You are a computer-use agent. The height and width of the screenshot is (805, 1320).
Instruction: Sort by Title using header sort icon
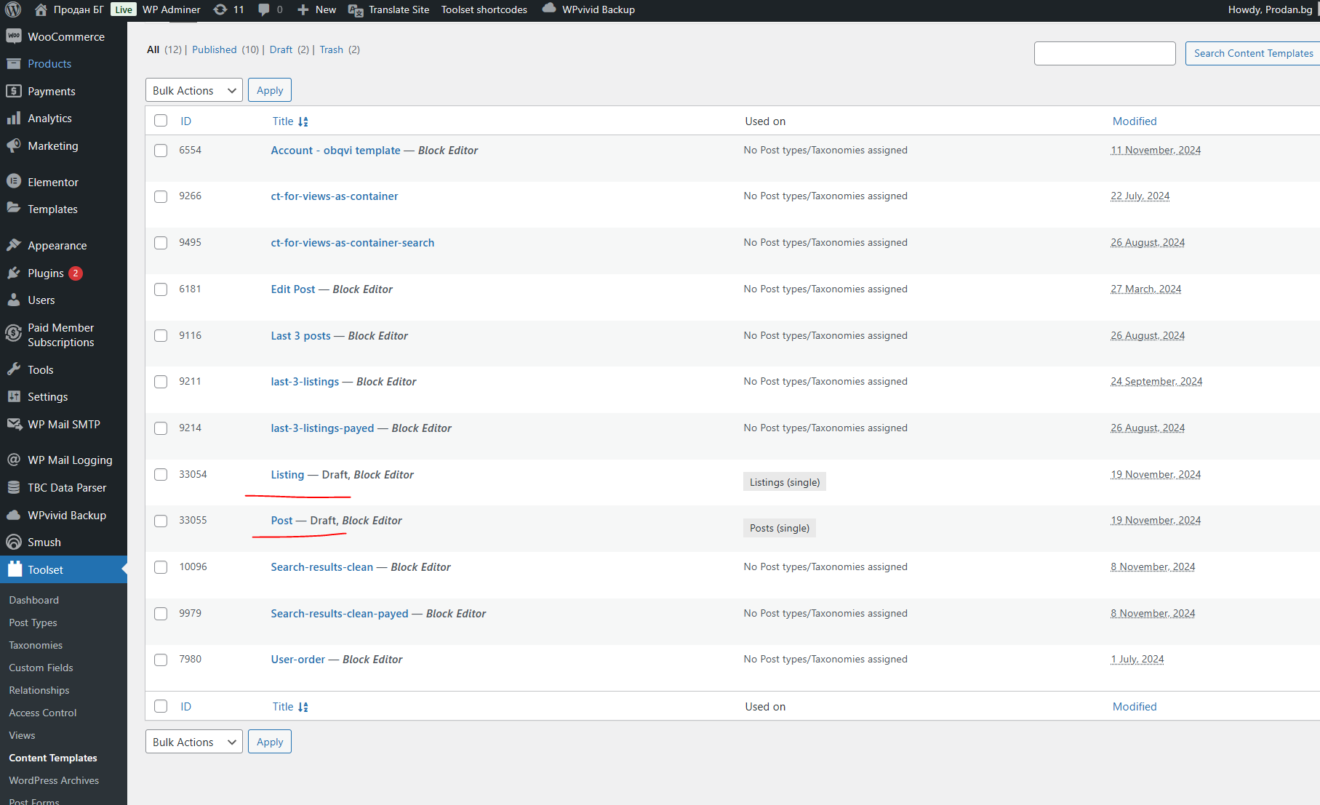(x=303, y=121)
